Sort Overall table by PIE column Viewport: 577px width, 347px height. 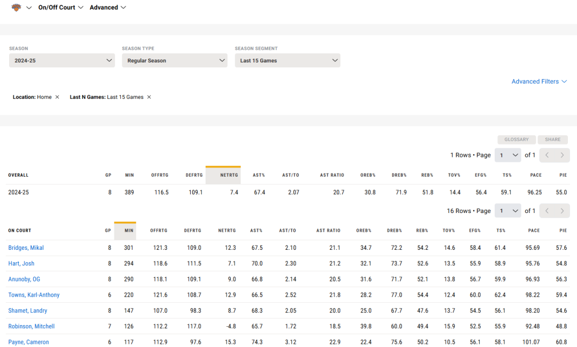(563, 175)
